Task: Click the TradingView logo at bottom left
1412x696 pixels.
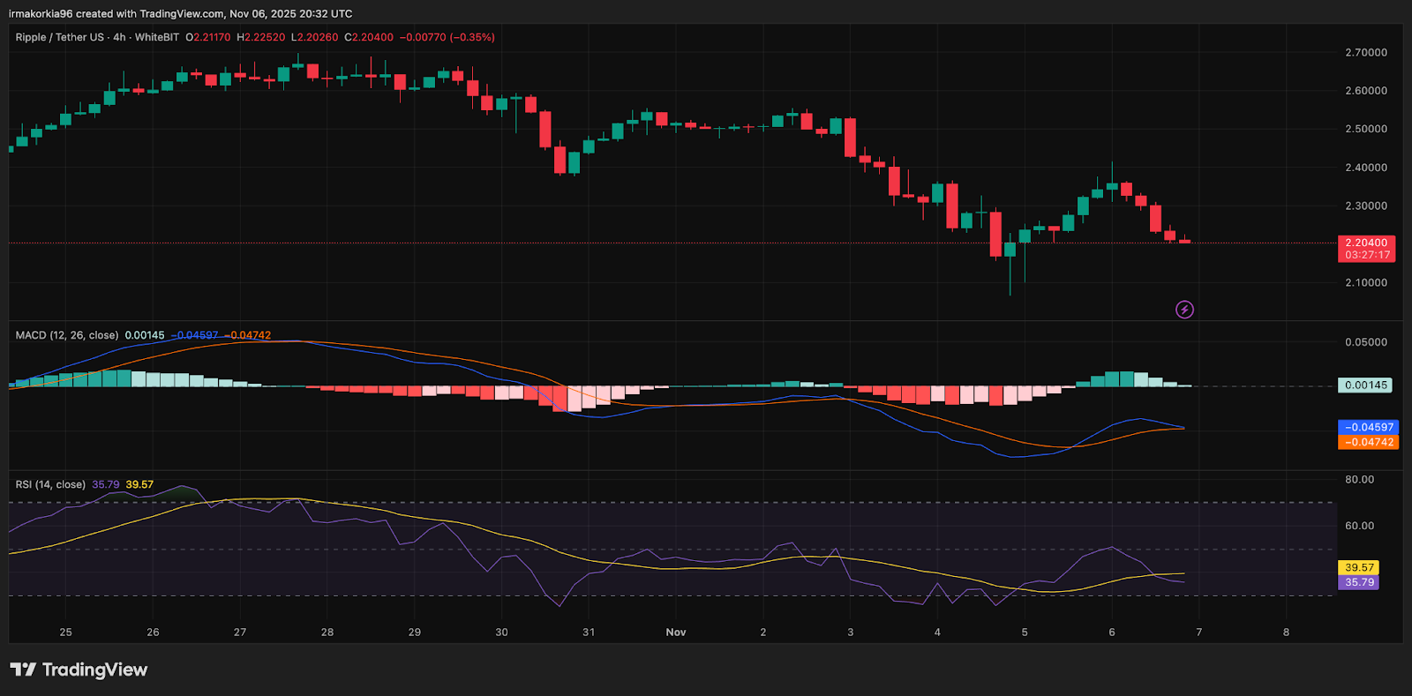Action: tap(79, 670)
